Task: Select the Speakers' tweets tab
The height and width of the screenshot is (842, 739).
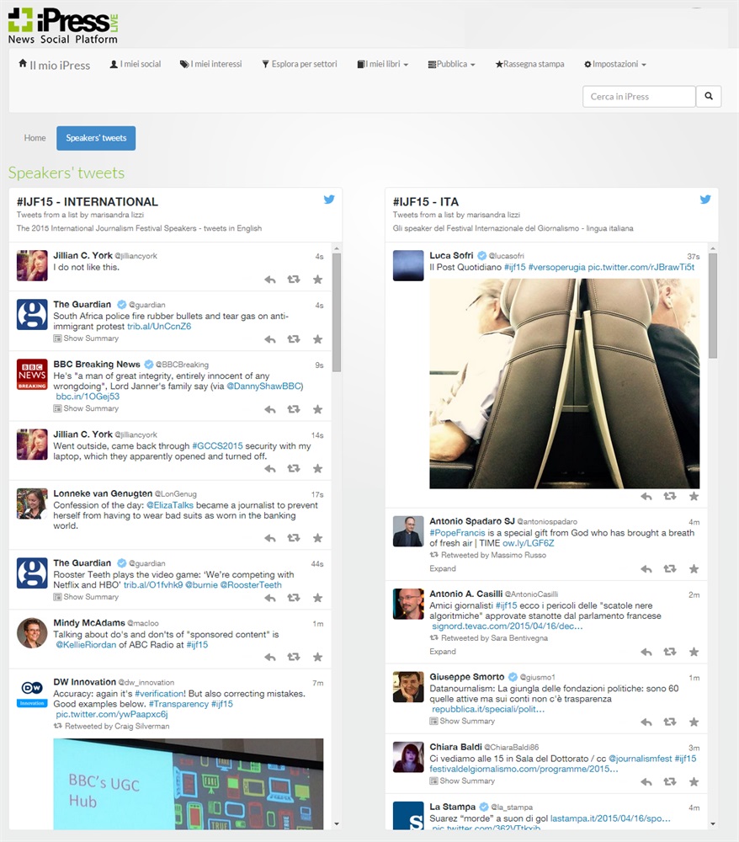Action: (96, 138)
